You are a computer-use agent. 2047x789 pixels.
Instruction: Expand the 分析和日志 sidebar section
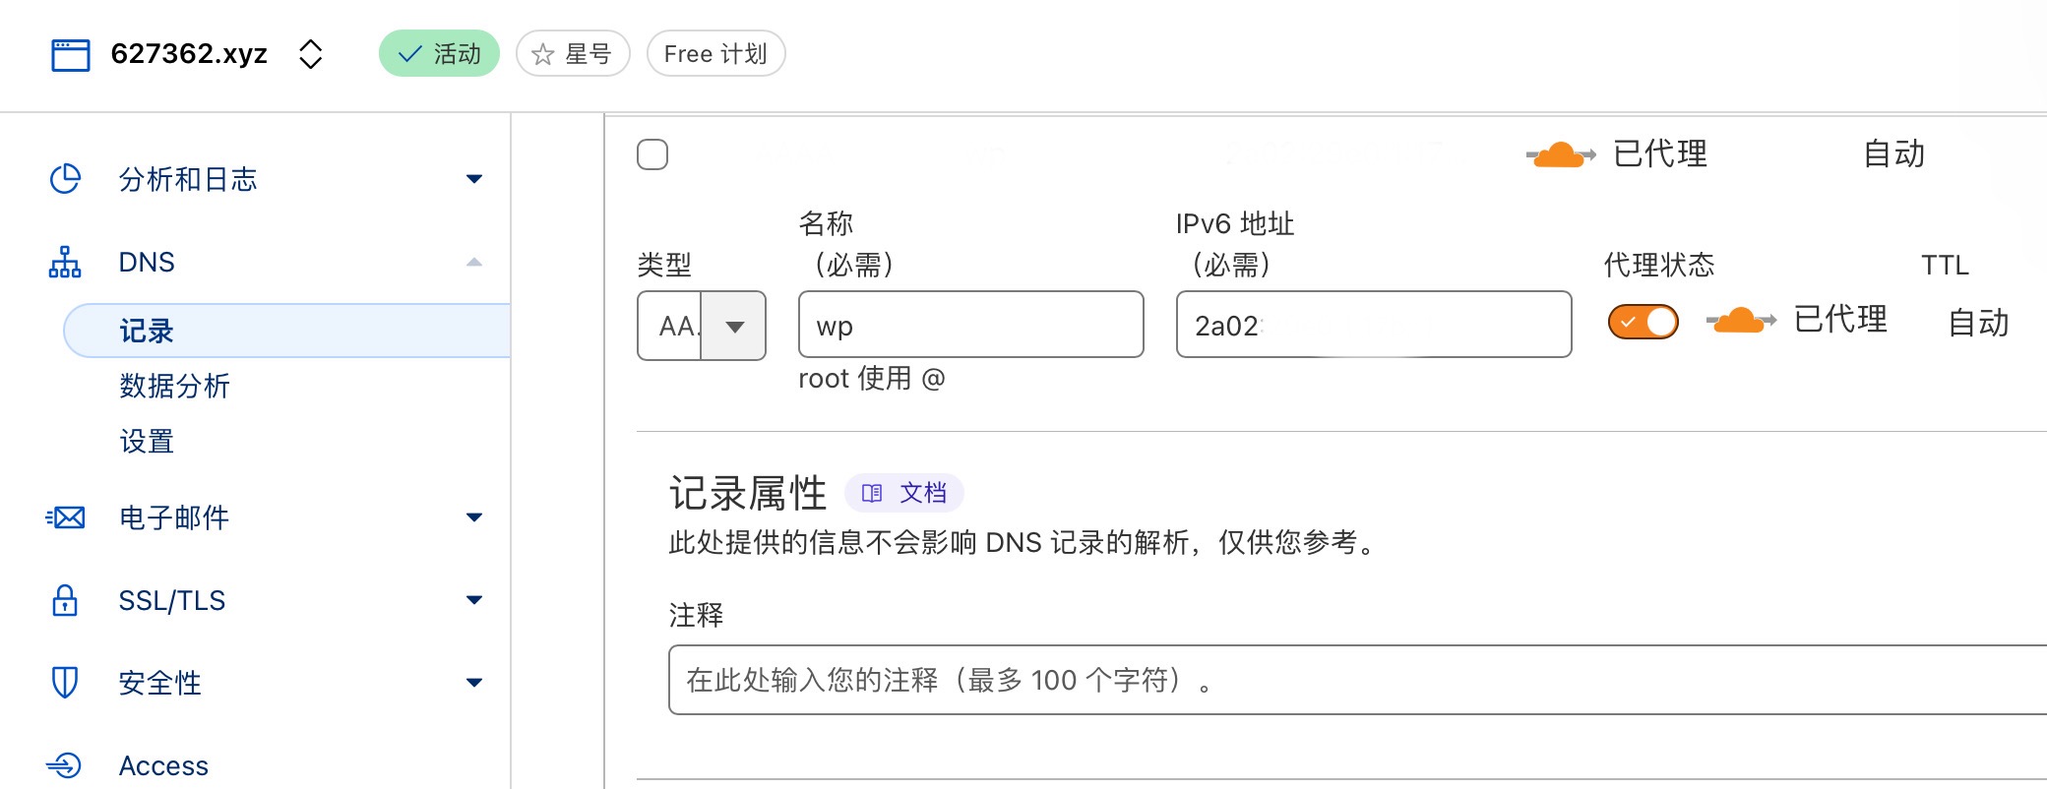click(474, 179)
